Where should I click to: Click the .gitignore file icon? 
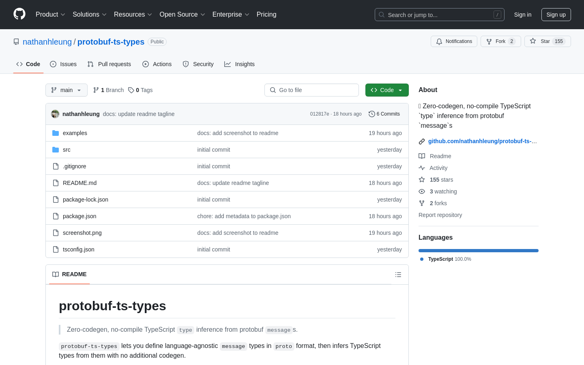56,166
